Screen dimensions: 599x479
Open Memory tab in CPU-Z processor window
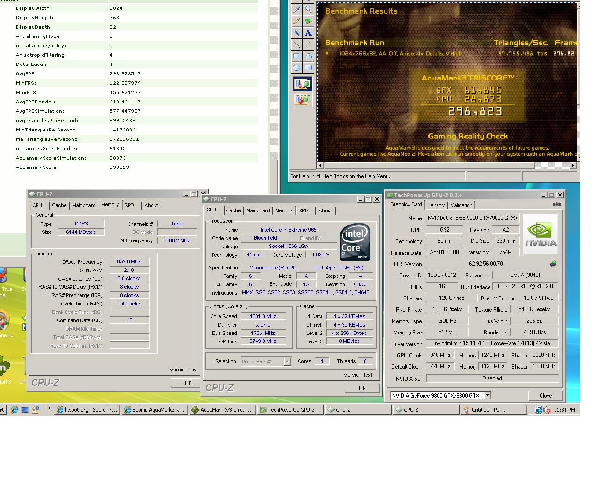[284, 210]
